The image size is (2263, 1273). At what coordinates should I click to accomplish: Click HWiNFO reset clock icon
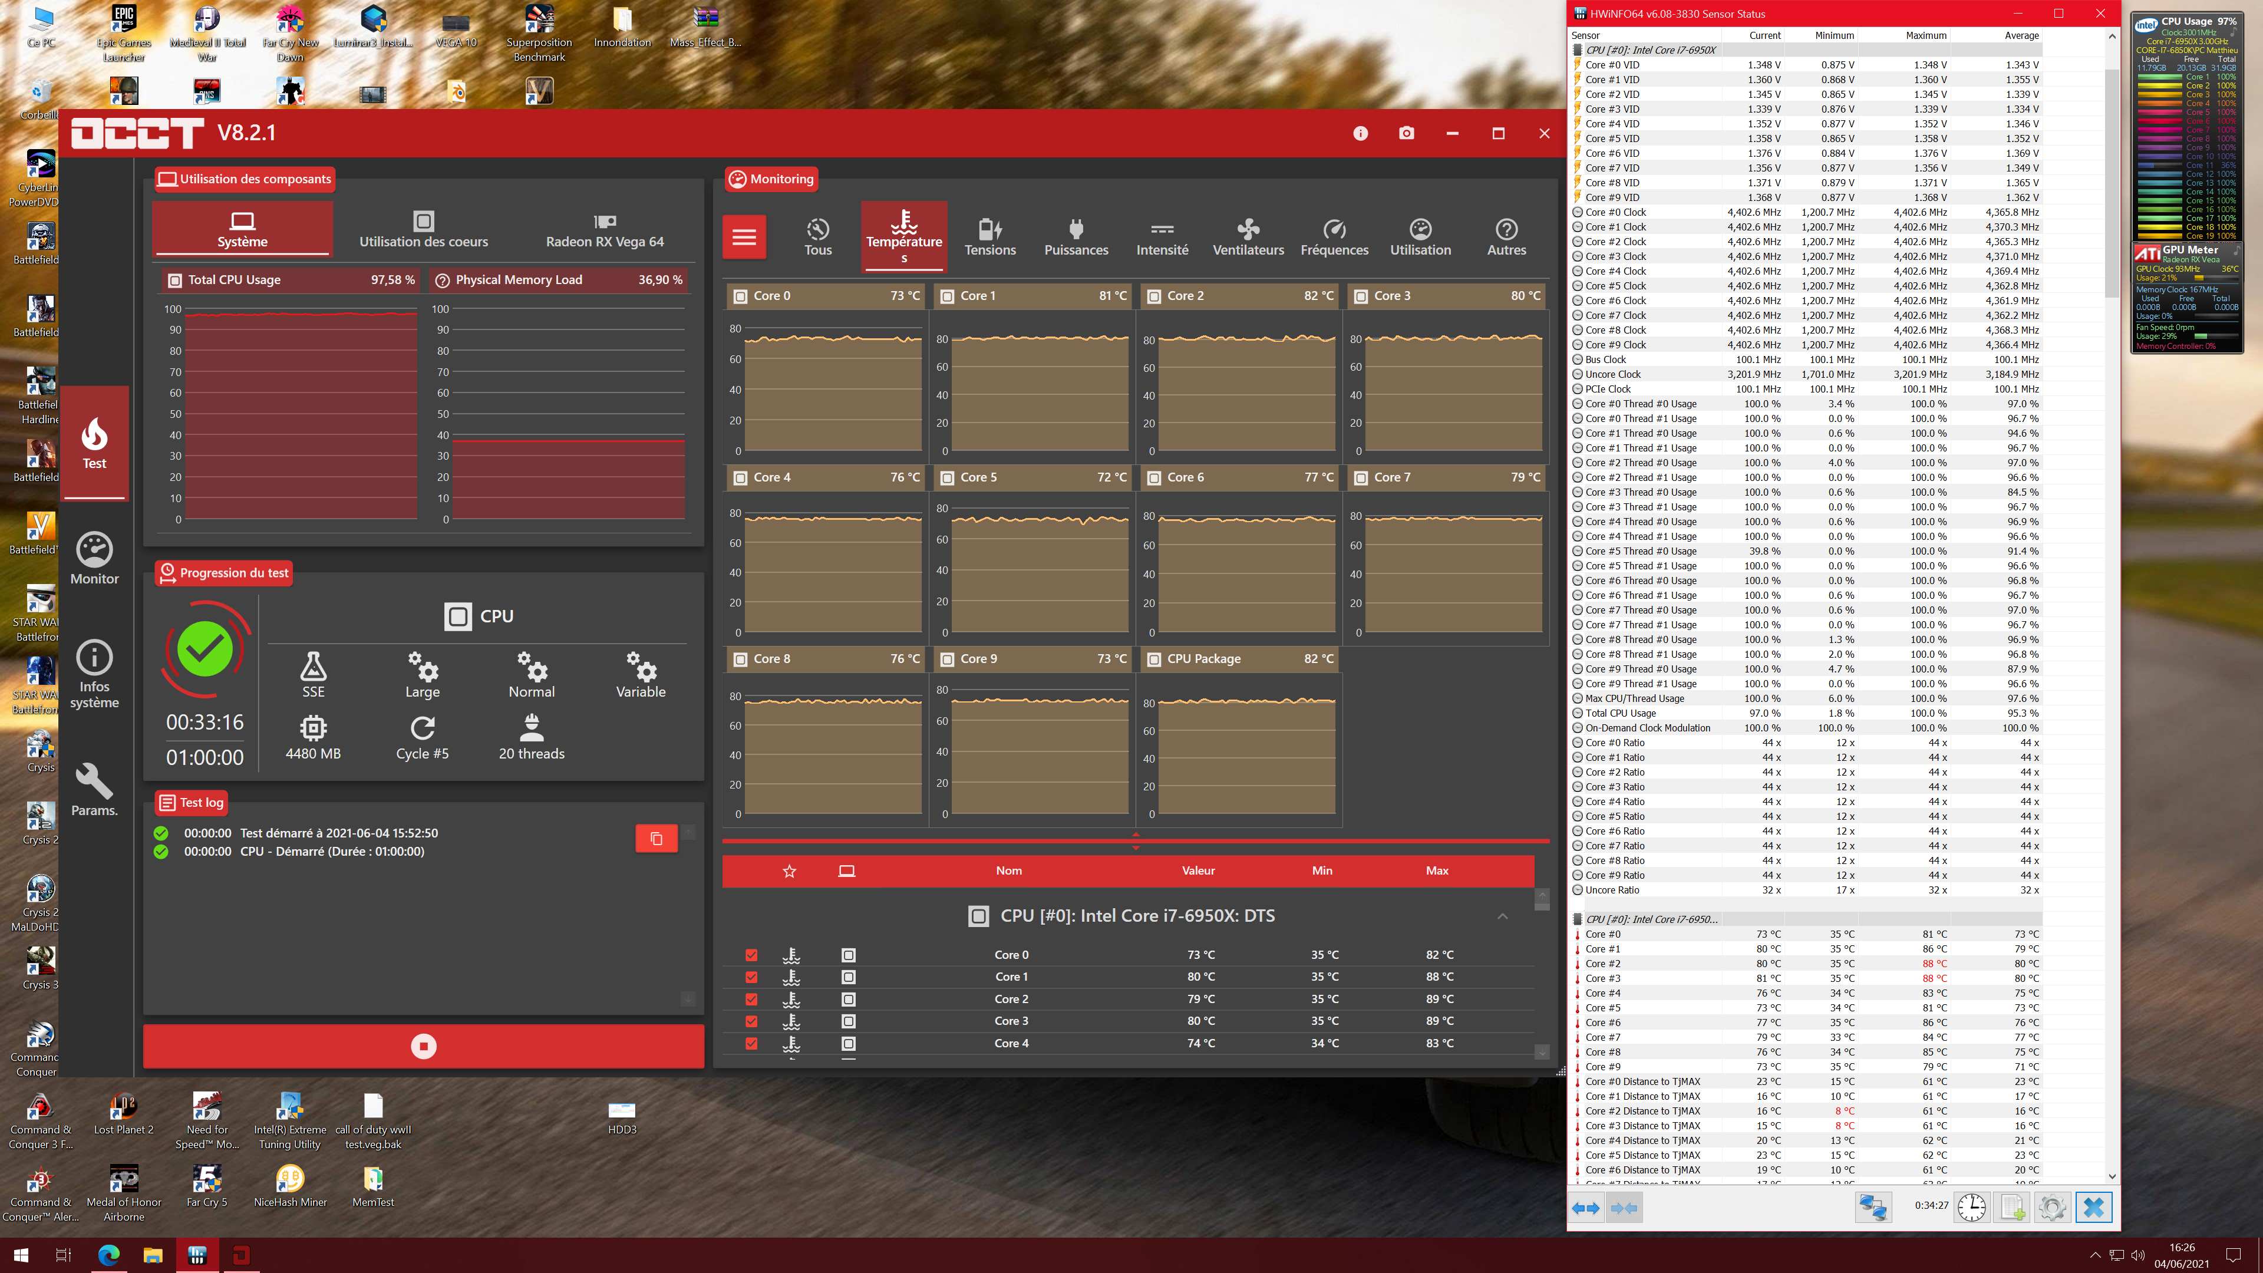(x=1971, y=1207)
